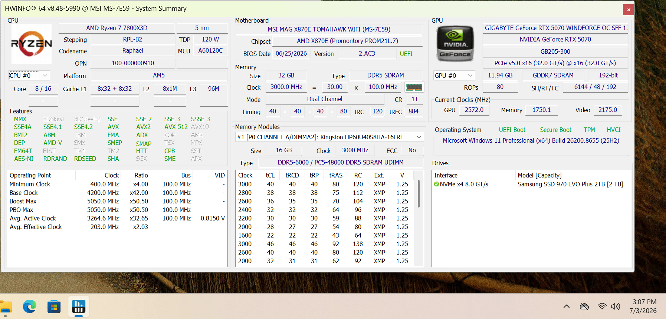Click the cloud sync tray icon
This screenshot has height=319, width=666.
coord(584,306)
